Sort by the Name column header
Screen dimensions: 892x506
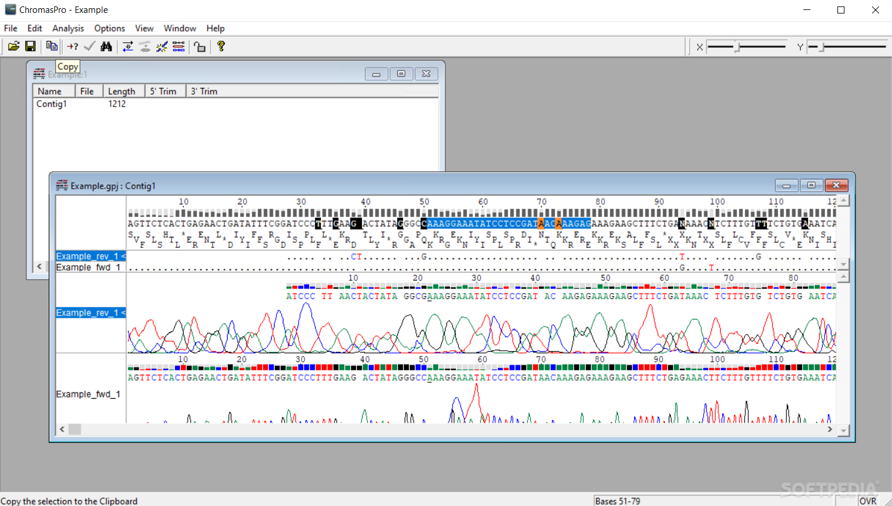tap(54, 91)
